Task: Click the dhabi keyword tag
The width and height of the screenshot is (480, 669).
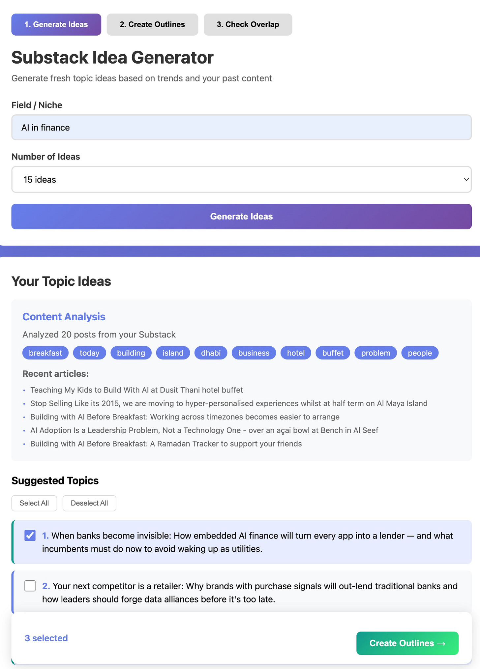Action: coord(211,353)
